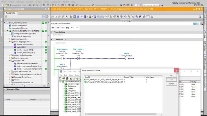Click the Delete X icon in main toolbar
Screen dimensions: 207x116
44,5
